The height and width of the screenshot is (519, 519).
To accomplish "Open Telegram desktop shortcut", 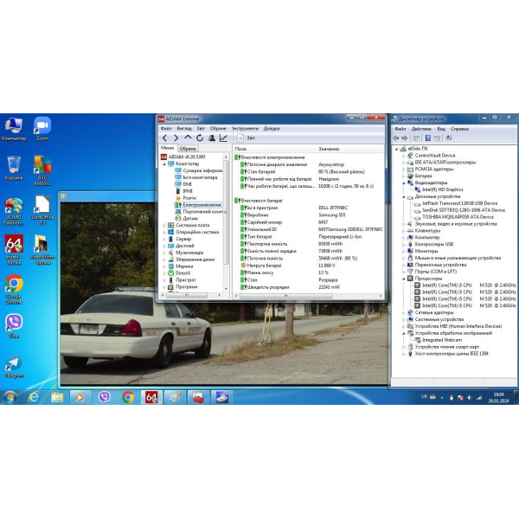I will pyautogui.click(x=14, y=366).
